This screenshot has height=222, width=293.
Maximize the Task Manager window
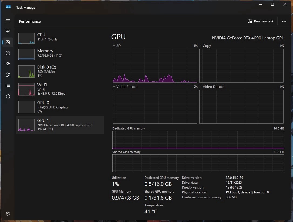[x=272, y=4]
